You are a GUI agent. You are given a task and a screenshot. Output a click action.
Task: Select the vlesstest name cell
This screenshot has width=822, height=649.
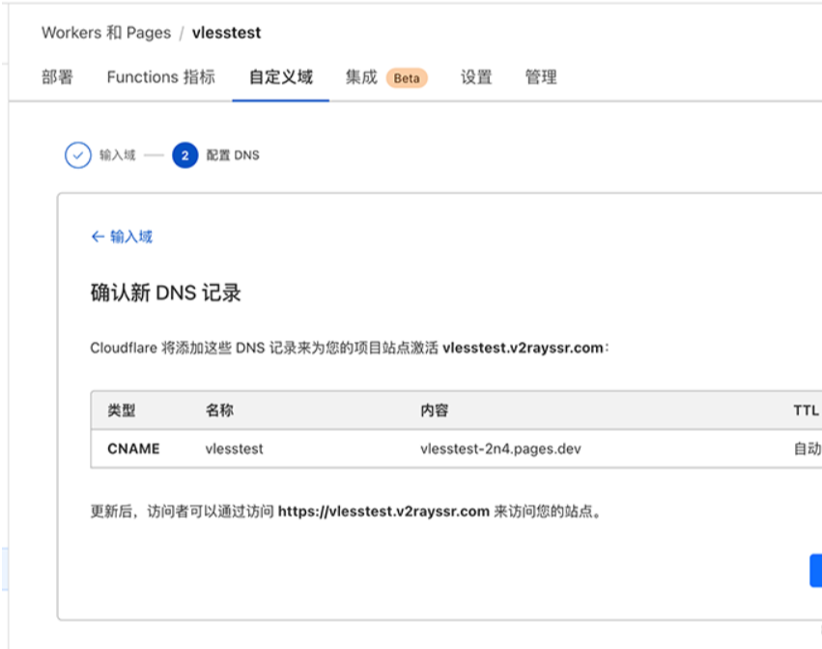click(x=235, y=449)
